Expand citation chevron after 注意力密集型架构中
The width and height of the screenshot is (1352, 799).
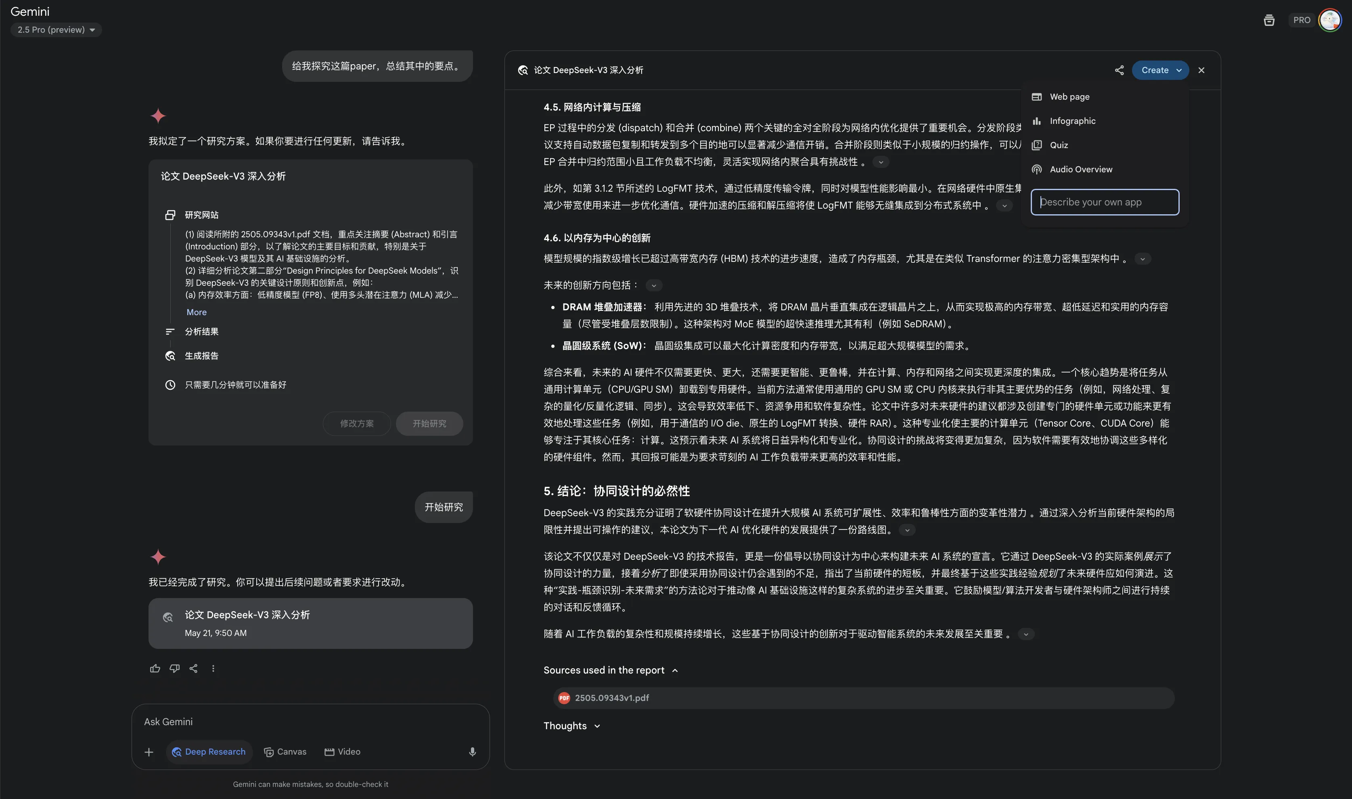pos(1143,259)
